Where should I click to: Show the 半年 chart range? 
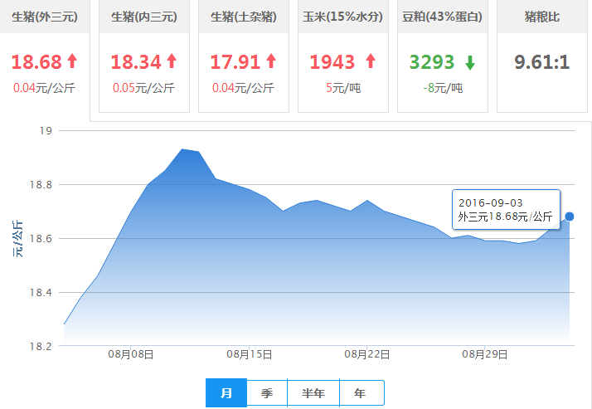pos(313,392)
